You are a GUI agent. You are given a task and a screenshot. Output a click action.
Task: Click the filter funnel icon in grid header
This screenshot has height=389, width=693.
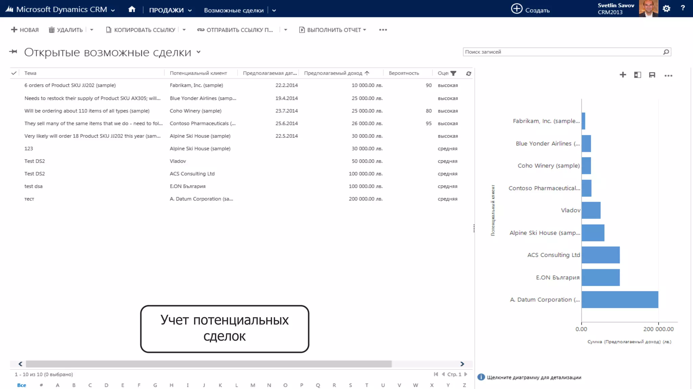453,73
